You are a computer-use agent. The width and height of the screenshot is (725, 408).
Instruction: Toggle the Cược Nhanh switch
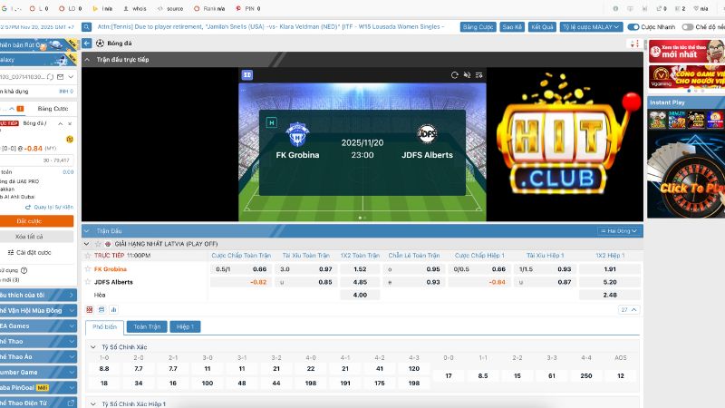pos(633,27)
